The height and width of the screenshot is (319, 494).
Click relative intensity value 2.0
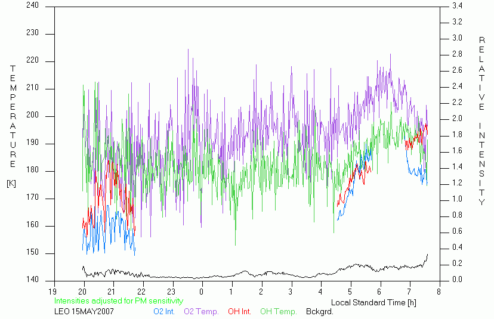click(457, 119)
